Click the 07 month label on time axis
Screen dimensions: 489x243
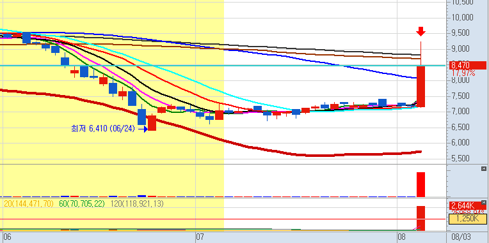pyautogui.click(x=200, y=238)
